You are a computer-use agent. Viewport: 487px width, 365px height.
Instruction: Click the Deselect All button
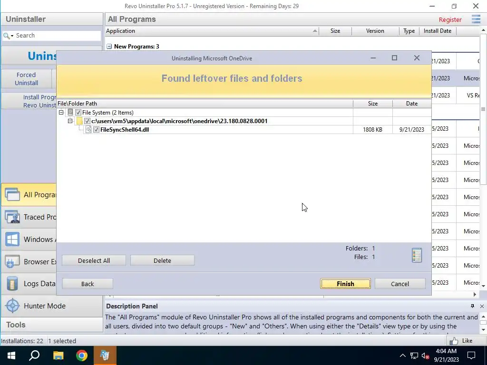94,260
